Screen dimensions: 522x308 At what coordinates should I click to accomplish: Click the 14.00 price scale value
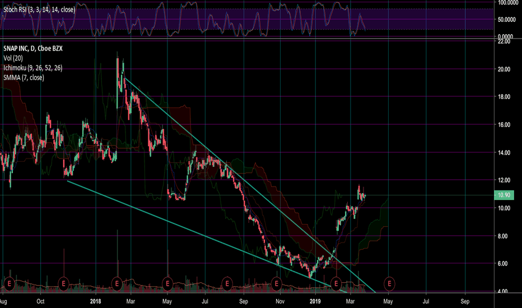504,153
